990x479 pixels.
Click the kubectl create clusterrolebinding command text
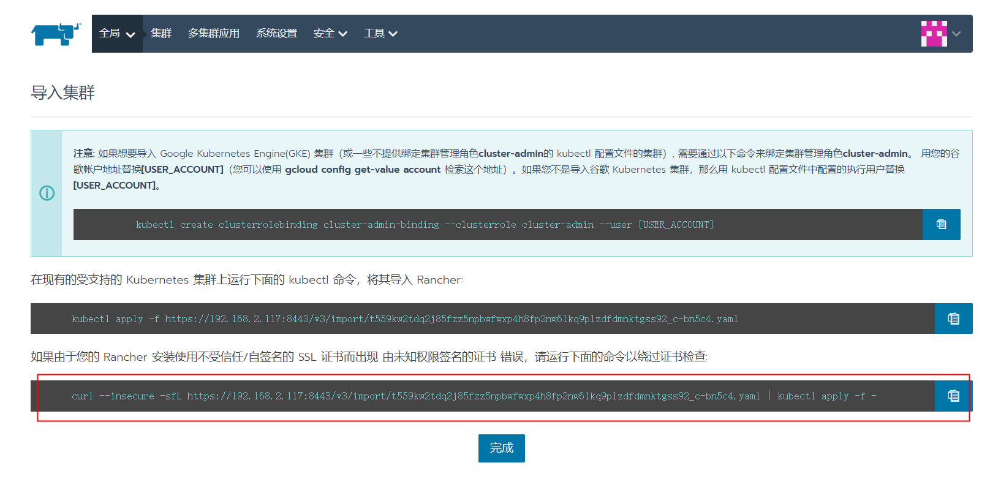[425, 225]
